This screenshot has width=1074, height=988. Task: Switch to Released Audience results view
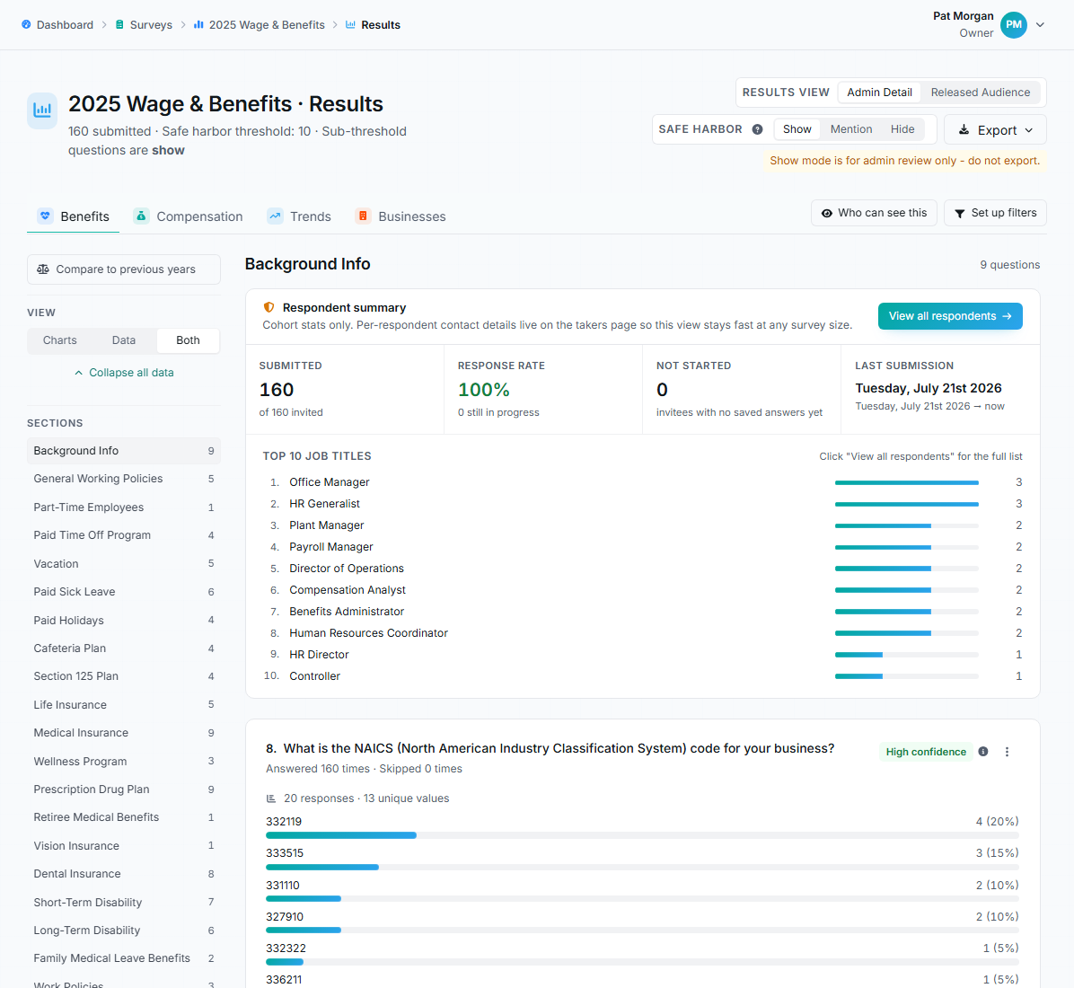pyautogui.click(x=981, y=93)
